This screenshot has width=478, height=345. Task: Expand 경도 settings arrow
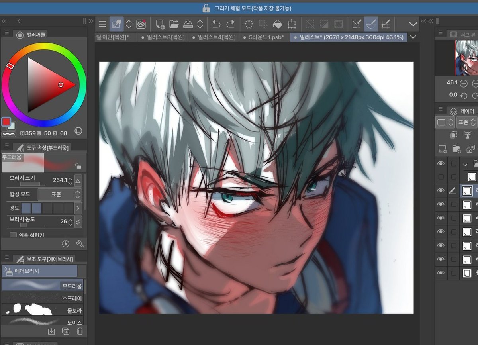point(78,208)
